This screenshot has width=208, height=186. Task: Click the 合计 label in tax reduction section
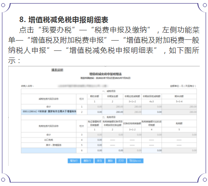49,107
